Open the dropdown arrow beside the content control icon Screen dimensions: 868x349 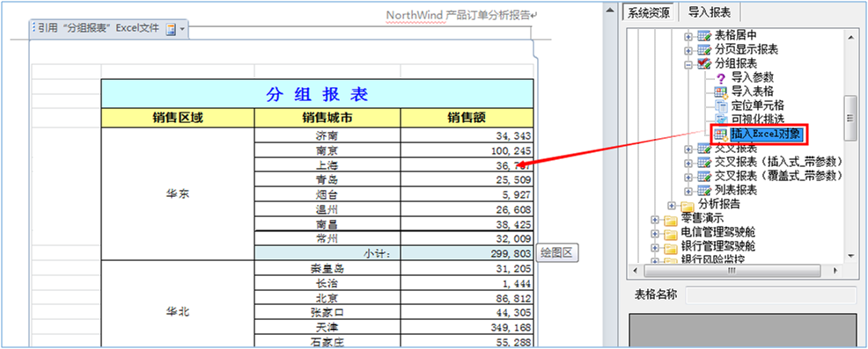point(182,29)
